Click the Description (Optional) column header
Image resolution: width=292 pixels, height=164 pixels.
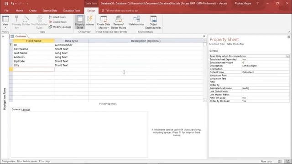pos(146,41)
